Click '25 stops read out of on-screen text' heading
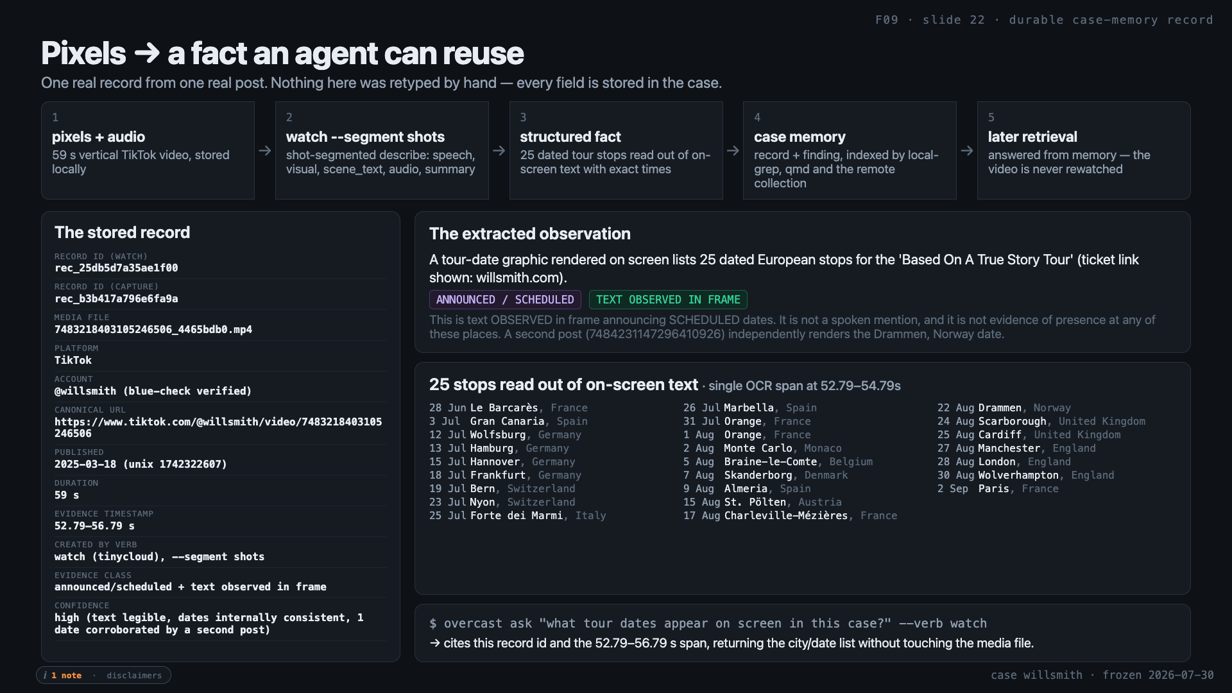The image size is (1232, 693). 563,384
